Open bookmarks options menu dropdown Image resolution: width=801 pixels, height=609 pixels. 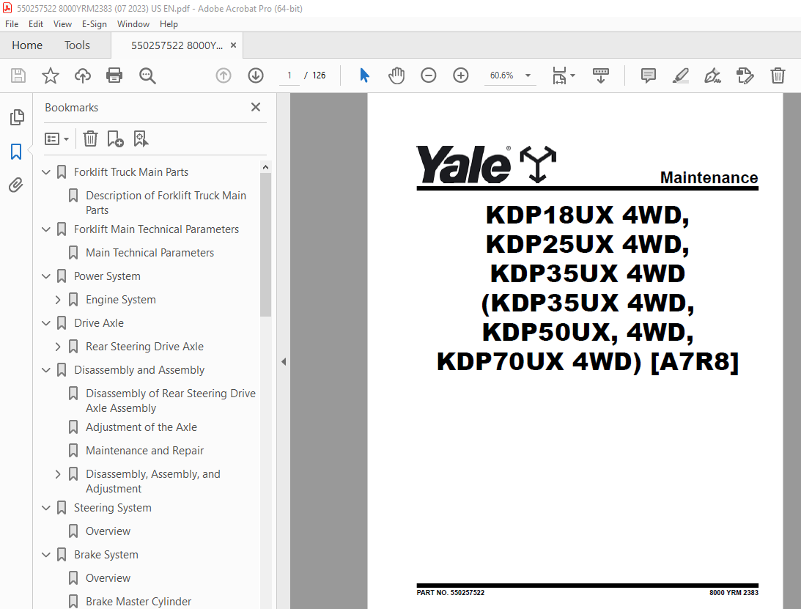tap(56, 139)
